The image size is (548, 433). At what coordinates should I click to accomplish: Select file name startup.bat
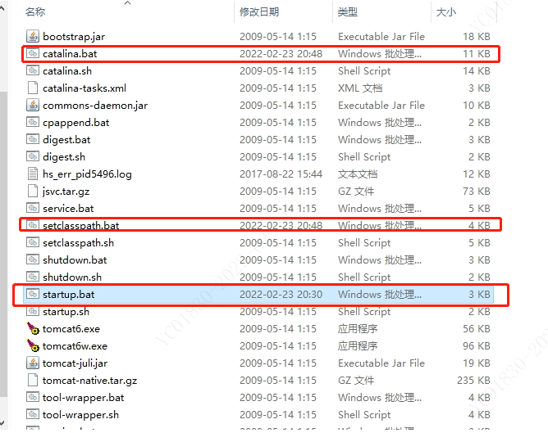(69, 294)
